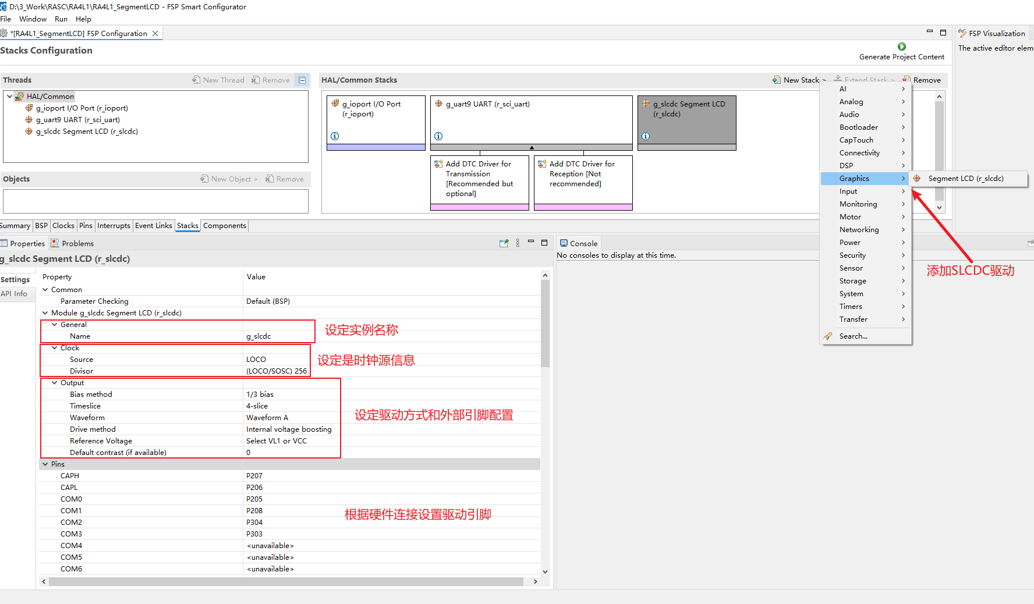Click the Search... menu entry icon
The height and width of the screenshot is (604, 1034).
[x=827, y=336]
